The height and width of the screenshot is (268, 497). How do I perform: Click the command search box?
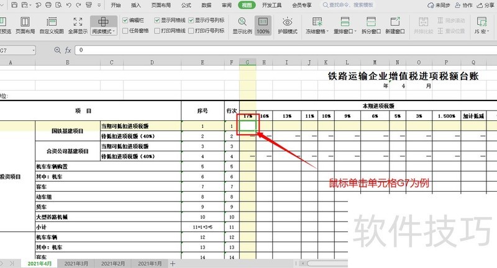[x=349, y=5]
